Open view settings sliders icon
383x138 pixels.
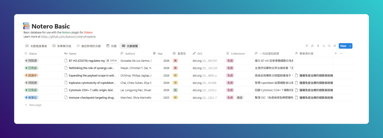[335, 46]
